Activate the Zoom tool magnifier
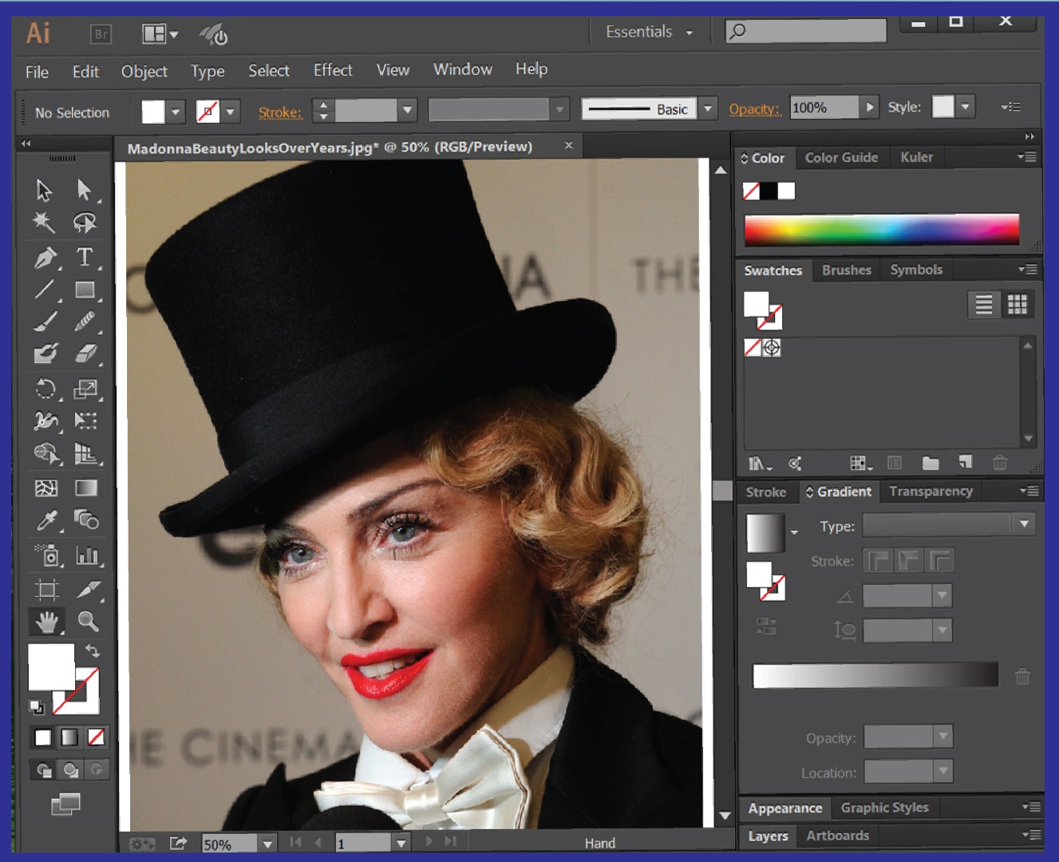 click(88, 620)
